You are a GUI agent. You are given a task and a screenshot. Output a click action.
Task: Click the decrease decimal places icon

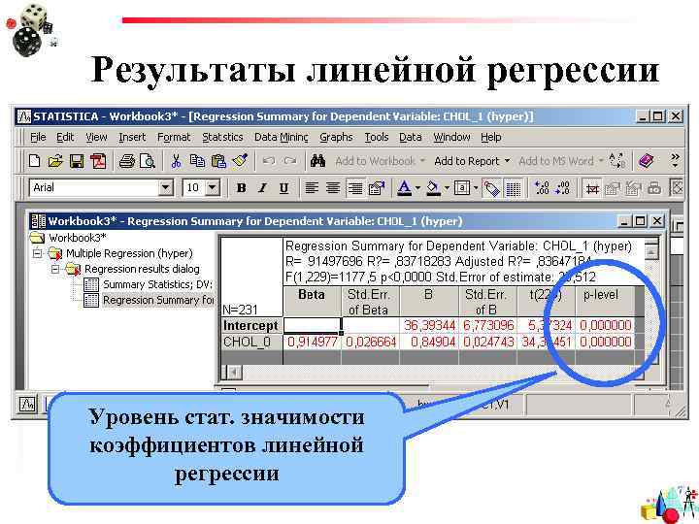click(x=562, y=188)
